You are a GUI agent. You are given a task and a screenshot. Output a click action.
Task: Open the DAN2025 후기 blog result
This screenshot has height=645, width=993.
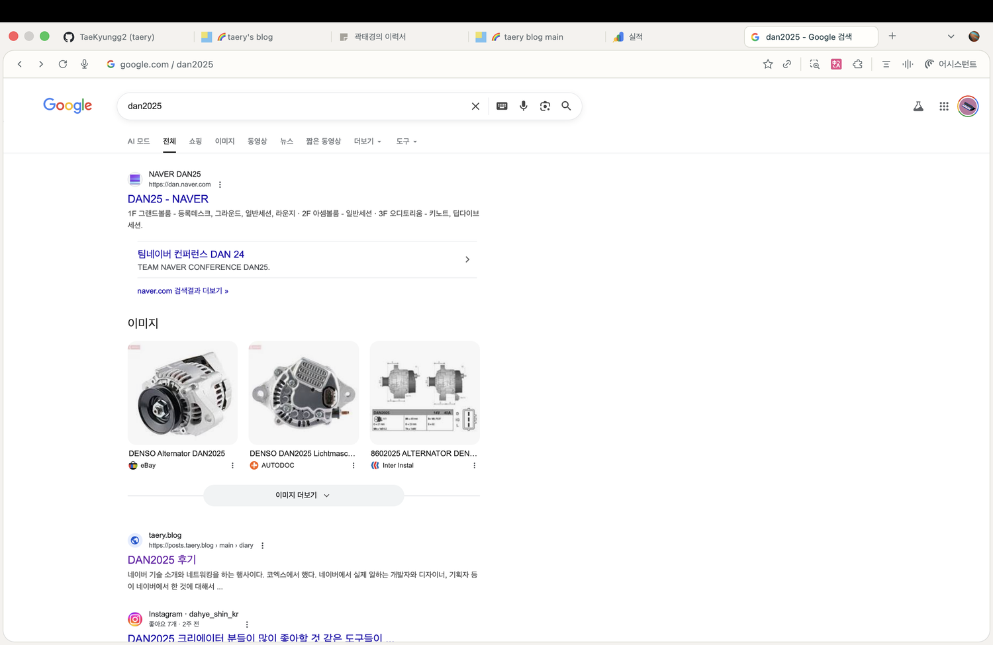(x=162, y=560)
